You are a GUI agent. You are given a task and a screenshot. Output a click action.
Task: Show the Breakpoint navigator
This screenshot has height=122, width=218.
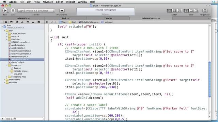pyautogui.click(x=33, y=22)
